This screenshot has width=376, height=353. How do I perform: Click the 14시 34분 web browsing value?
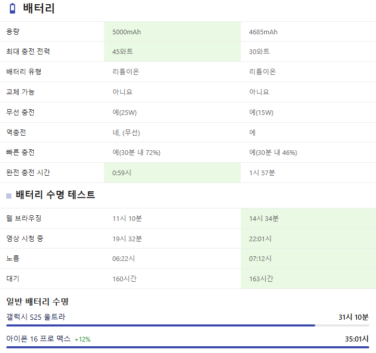point(264,218)
